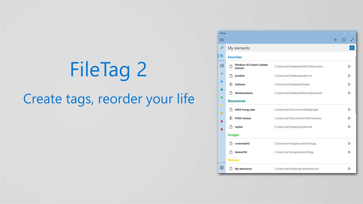Viewport: 363px width, 204px height.
Task: Click the list vertical scrollbar
Action: pos(355,84)
